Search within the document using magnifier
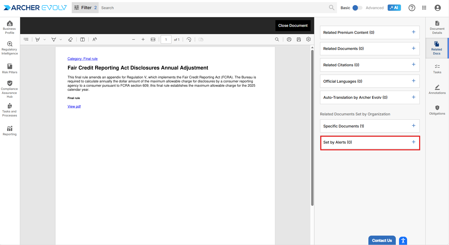The image size is (449, 245). point(277,39)
